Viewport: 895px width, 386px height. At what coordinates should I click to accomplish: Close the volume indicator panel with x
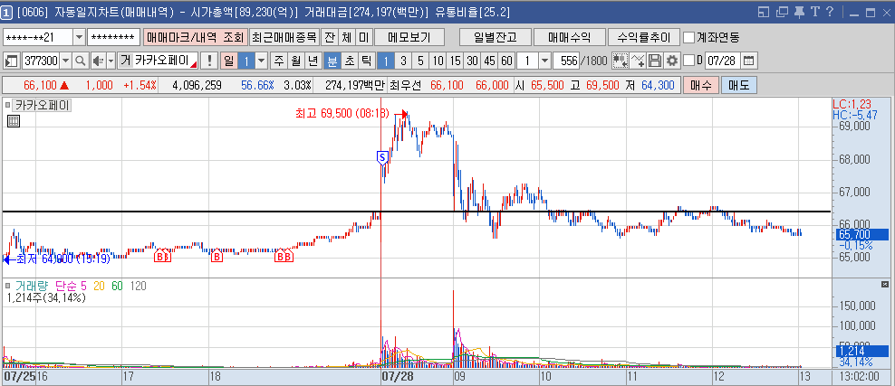coord(885,284)
